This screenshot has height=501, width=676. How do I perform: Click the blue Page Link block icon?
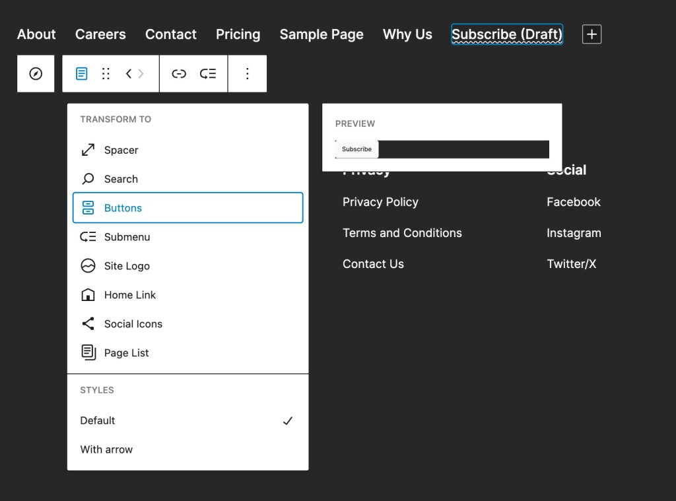click(x=81, y=73)
